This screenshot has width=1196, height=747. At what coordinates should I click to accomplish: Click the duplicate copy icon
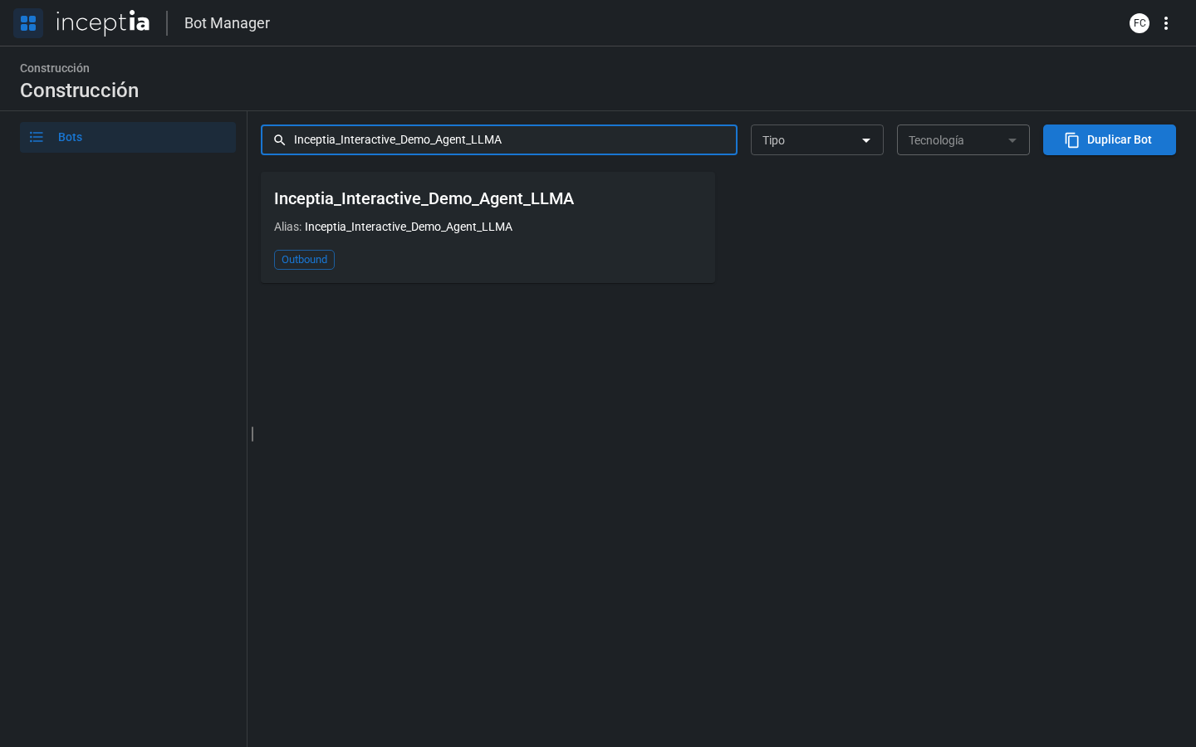coord(1072,140)
